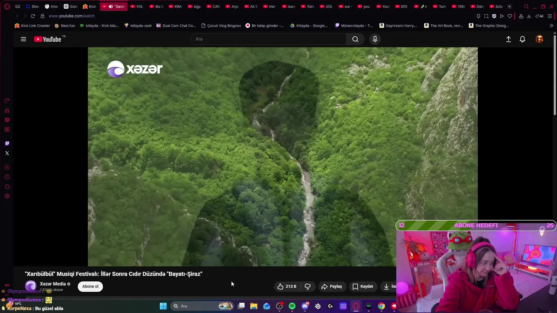Open Extensions cube icon in sidebar
Screen dimensions: 557x313
tap(7, 186)
